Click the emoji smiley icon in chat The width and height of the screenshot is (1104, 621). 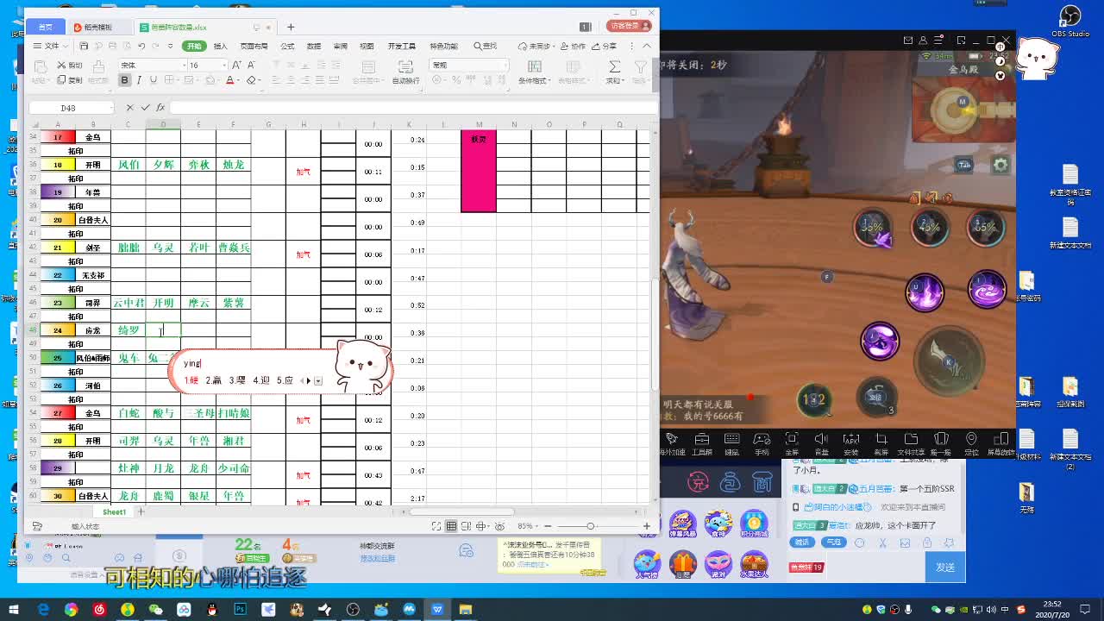pos(860,543)
